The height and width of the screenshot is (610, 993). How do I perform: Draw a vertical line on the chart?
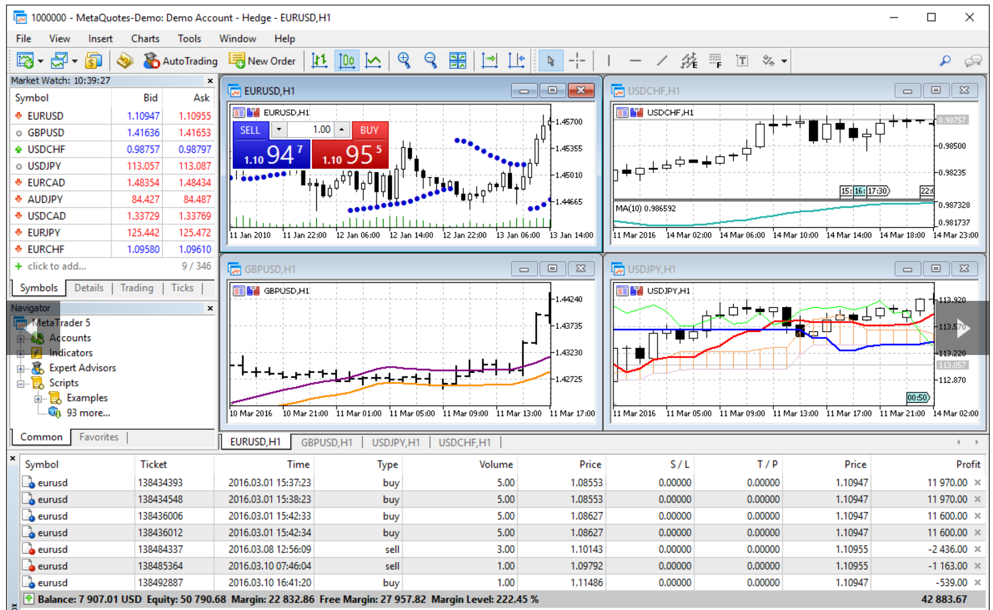pos(609,61)
